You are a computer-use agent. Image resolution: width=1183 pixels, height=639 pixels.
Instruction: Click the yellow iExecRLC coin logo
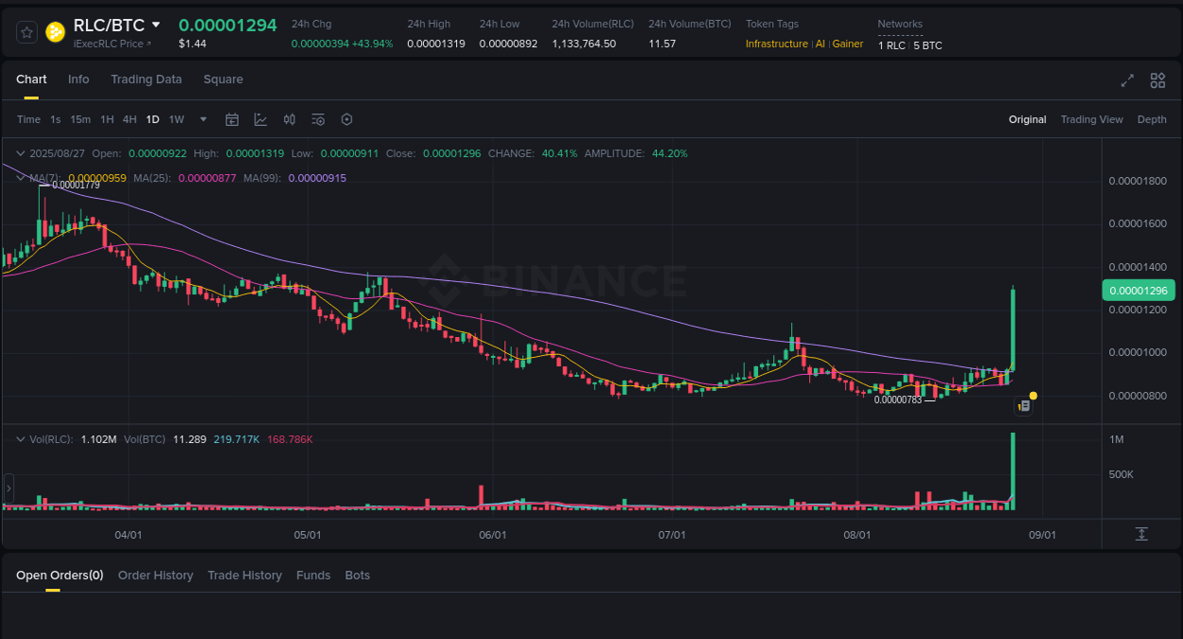[x=55, y=31]
